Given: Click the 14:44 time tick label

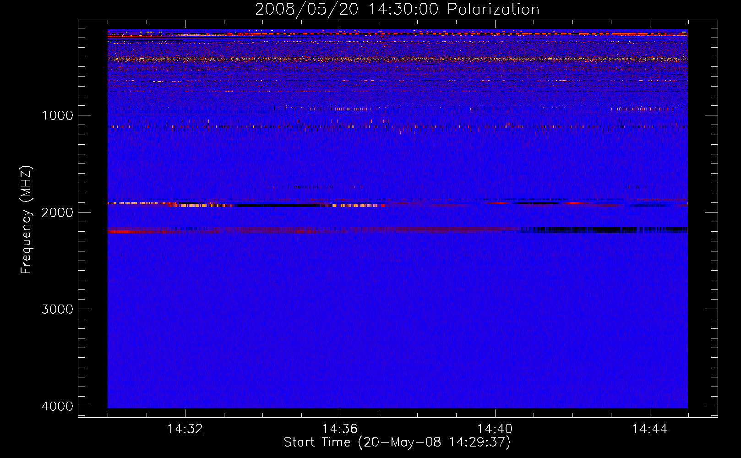Looking at the screenshot, I should click(650, 429).
